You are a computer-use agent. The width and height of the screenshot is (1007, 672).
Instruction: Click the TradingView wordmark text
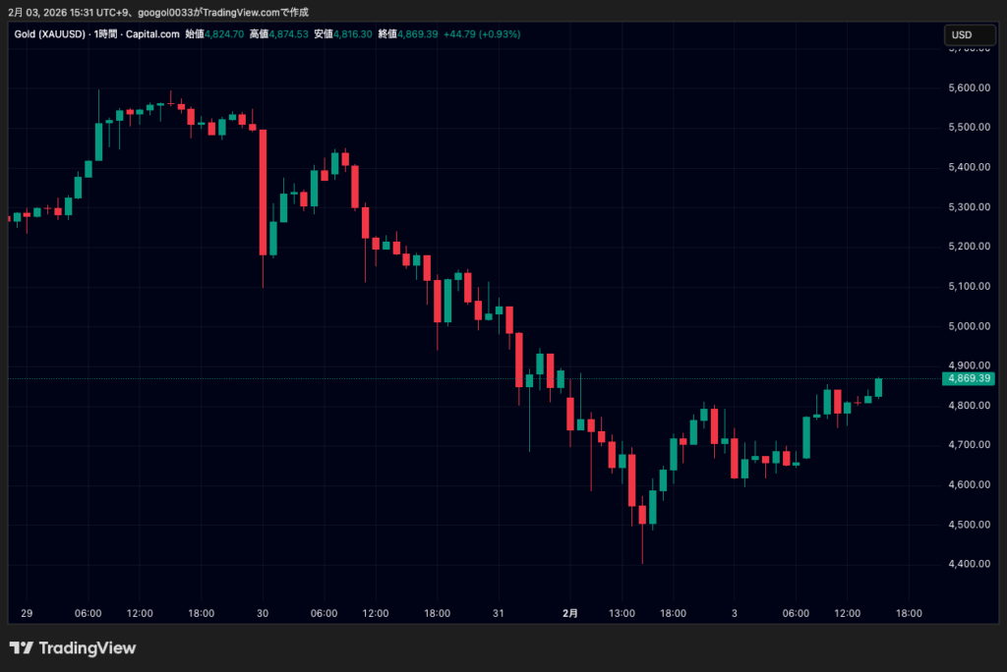87,648
